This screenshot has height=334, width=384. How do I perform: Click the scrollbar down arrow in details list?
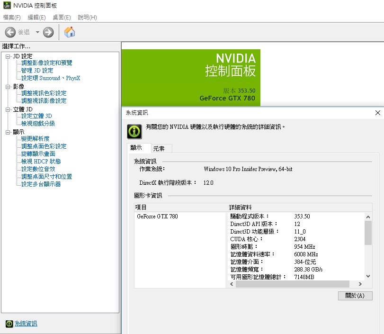click(x=367, y=277)
